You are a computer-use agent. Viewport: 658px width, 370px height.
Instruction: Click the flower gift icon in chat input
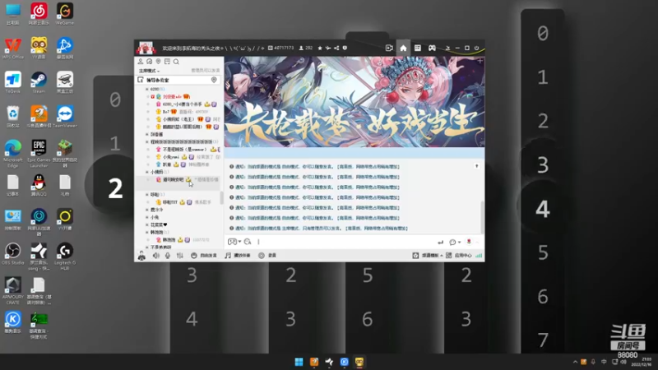point(469,242)
